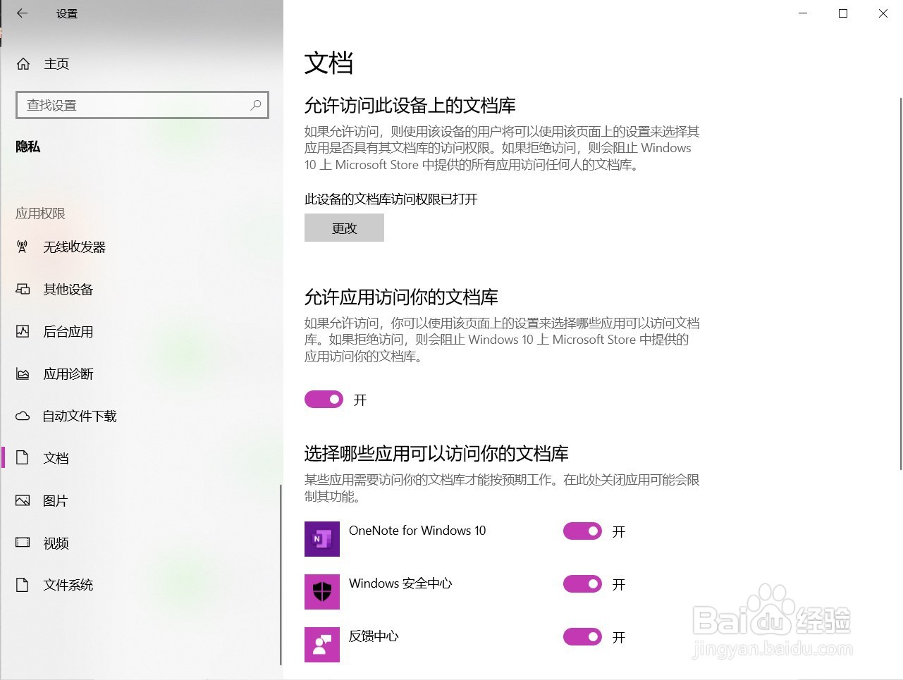The image size is (903, 680).
Task: Click the search magnifier icon
Action: coord(256,105)
